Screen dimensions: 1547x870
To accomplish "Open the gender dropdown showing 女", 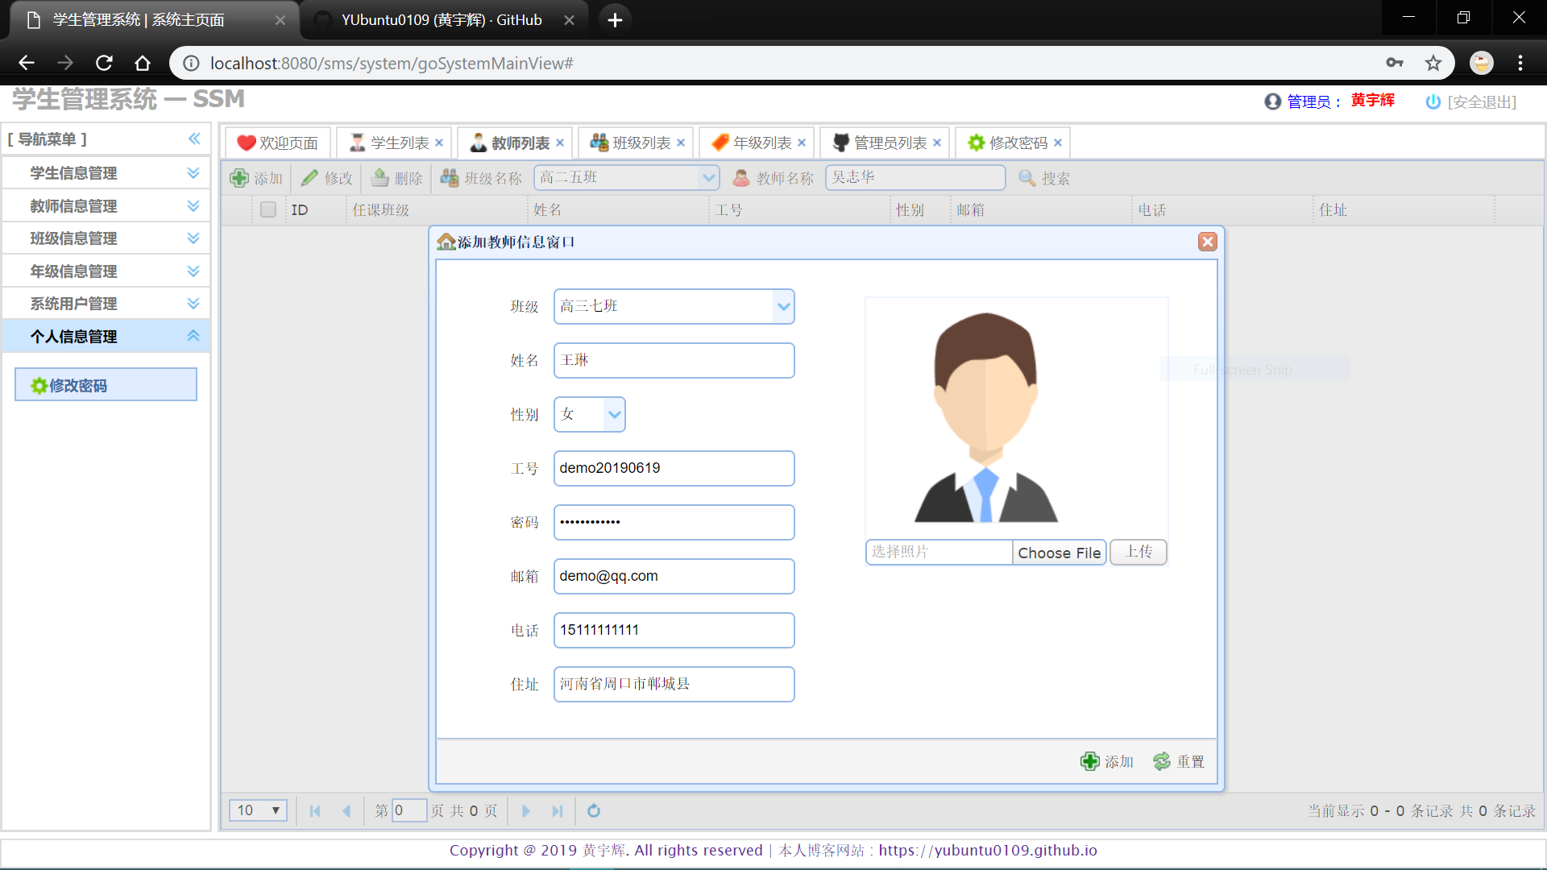I will 614,414.
